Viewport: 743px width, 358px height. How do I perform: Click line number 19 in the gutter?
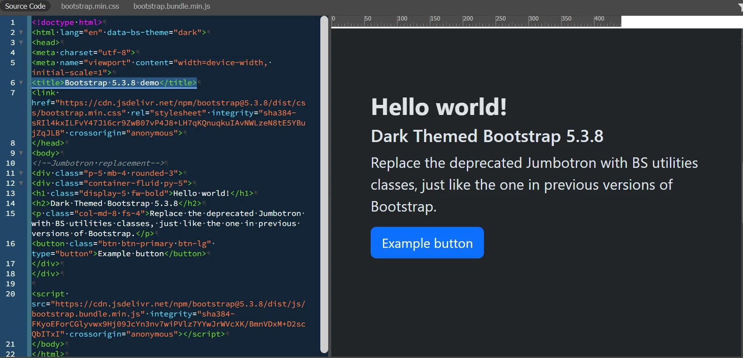coord(11,284)
